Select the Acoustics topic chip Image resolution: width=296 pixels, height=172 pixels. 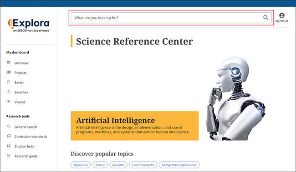[x=118, y=165]
